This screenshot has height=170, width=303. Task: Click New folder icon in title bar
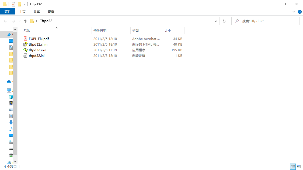point(19,4)
